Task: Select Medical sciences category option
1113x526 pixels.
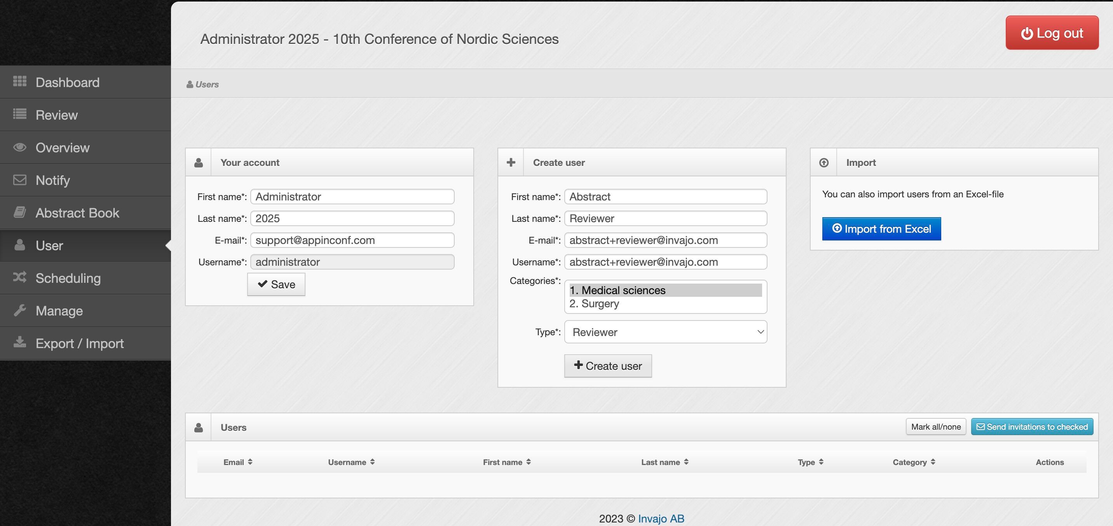Action: point(665,290)
